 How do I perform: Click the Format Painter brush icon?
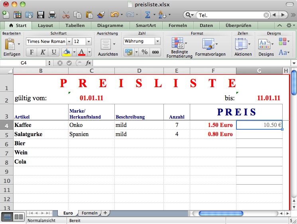pyautogui.click(x=101, y=15)
